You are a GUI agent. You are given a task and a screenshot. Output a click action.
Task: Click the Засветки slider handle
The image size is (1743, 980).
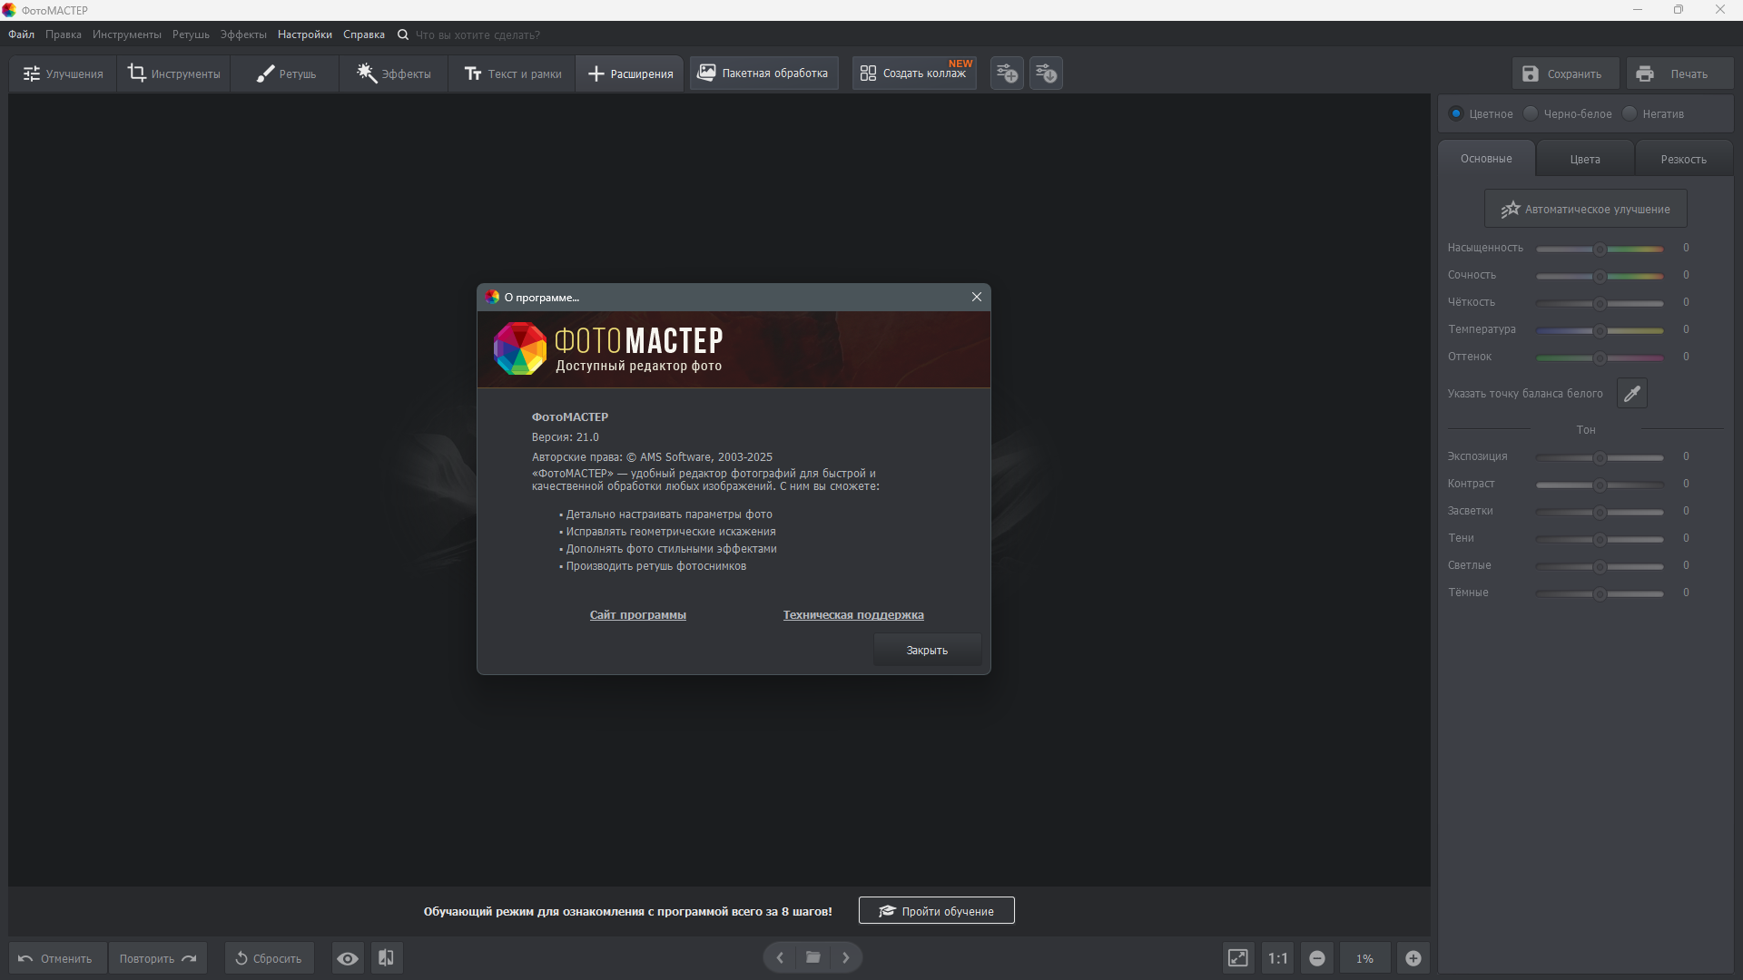click(x=1600, y=512)
